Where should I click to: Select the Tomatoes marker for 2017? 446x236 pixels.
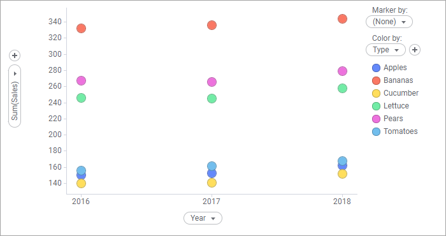coord(212,166)
